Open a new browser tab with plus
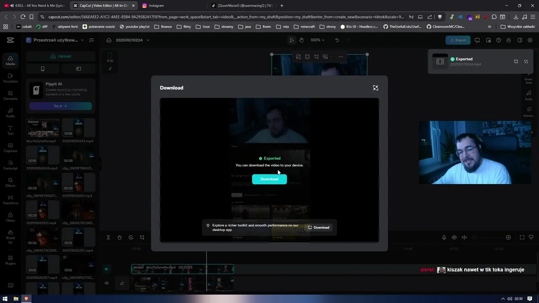Image resolution: width=539 pixels, height=303 pixels. [x=282, y=5]
